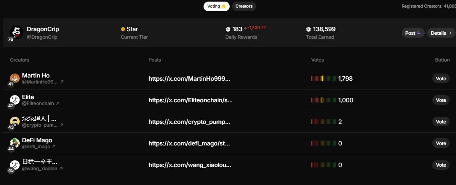Image resolution: width=456 pixels, height=185 pixels.
Task: Click the @DragonCrip handle
Action: click(x=42, y=37)
